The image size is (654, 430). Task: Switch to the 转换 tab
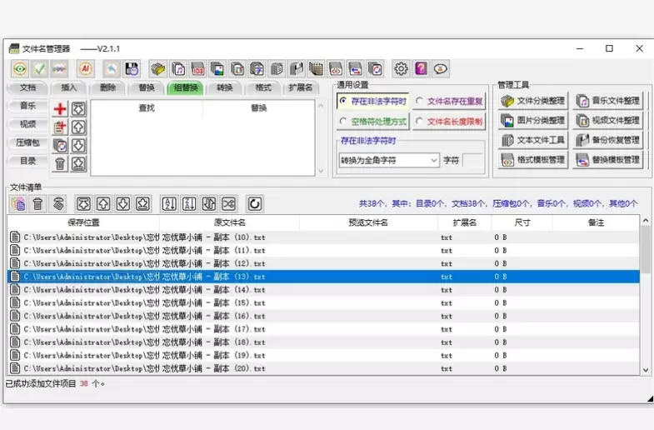click(x=224, y=87)
